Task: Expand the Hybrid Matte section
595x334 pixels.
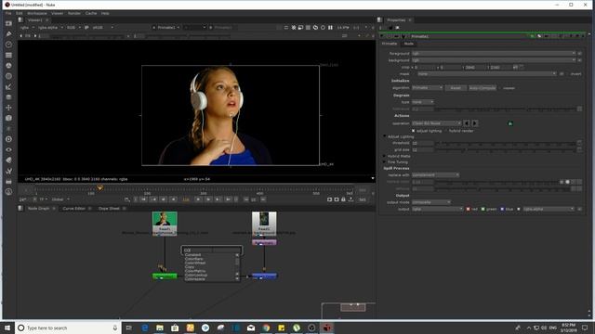Action: click(384, 156)
